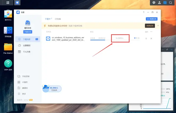Open user account options icon
The image size is (176, 113).
(x=159, y=3)
